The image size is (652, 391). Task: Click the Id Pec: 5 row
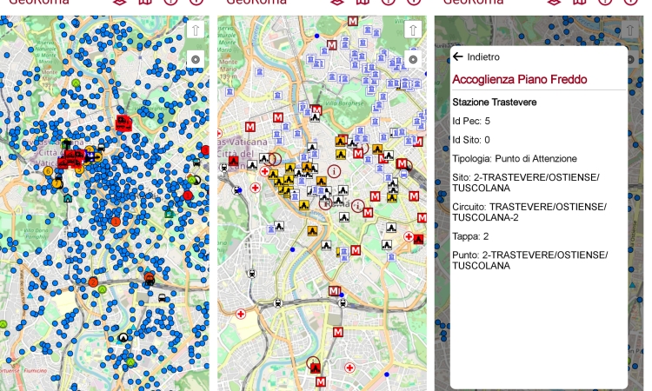pyautogui.click(x=471, y=121)
